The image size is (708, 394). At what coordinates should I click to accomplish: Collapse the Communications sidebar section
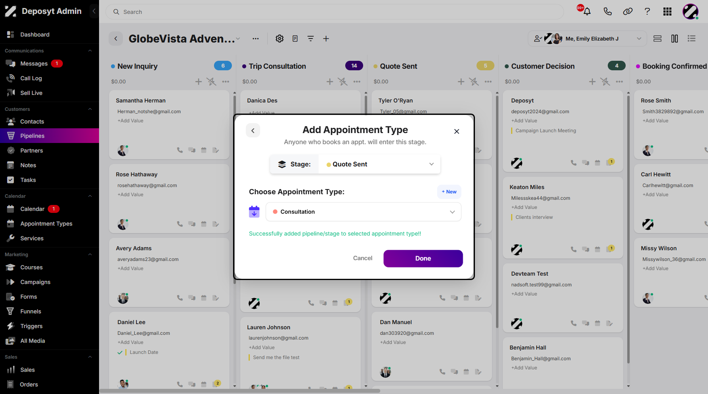(90, 51)
